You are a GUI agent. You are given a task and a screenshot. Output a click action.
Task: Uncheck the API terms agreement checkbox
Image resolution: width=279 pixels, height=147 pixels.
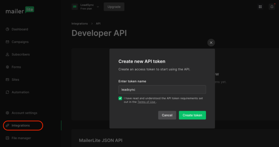pyautogui.click(x=120, y=99)
